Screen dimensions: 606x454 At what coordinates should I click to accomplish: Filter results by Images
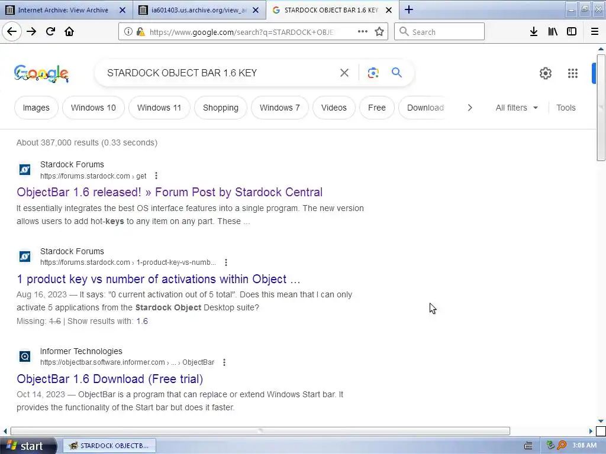pos(36,108)
